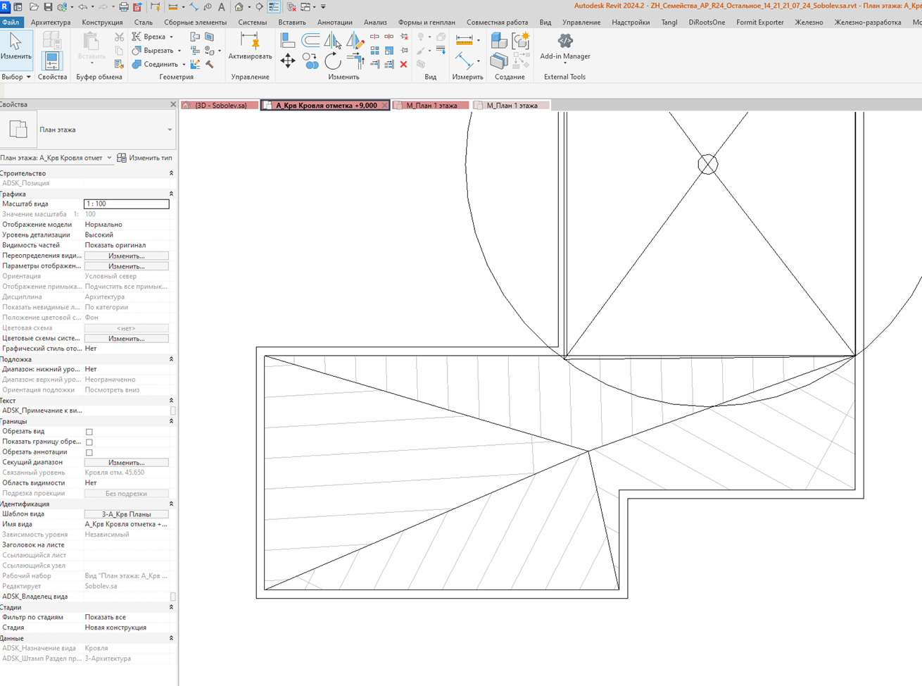This screenshot has width=922, height=686.
Task: Click Изменить for Секущий диапазон
Action: 127,463
